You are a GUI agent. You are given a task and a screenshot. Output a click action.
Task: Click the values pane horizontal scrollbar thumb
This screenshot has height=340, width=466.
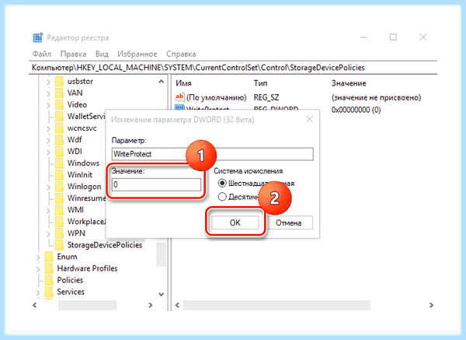(276, 305)
